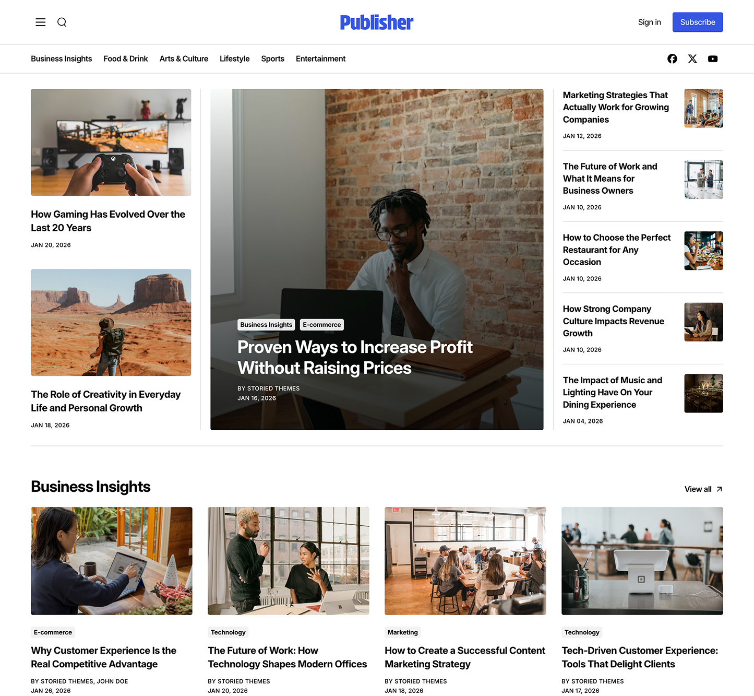Open 'Marketing Strategies That Actually Work' article
Image resolution: width=754 pixels, height=696 pixels.
616,107
